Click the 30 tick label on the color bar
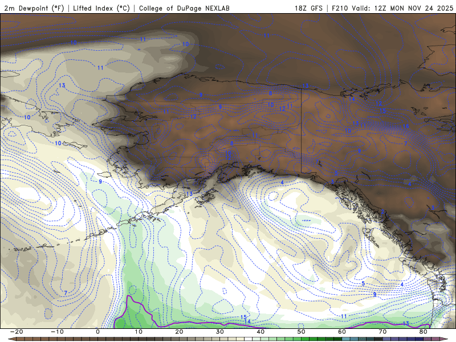456x342 pixels. pyautogui.click(x=220, y=332)
